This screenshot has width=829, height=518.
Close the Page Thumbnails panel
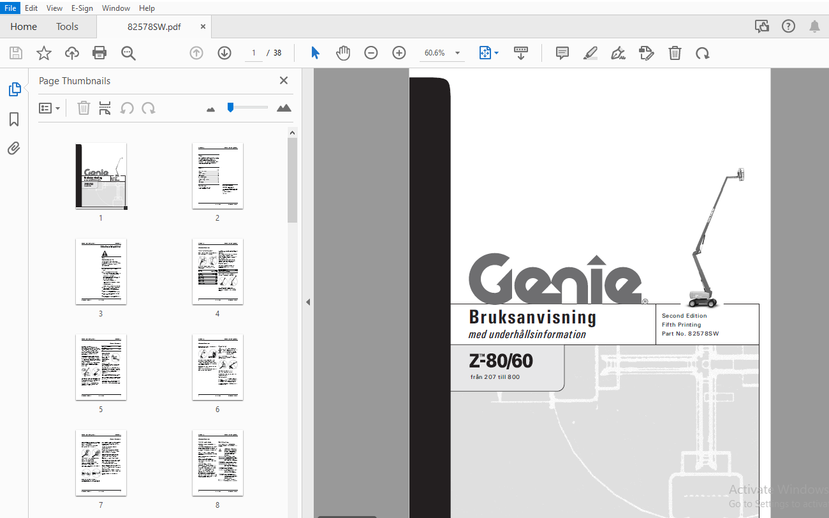point(284,80)
